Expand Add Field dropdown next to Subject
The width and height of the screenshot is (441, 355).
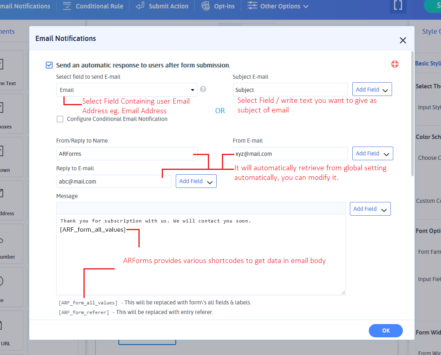pyautogui.click(x=372, y=90)
